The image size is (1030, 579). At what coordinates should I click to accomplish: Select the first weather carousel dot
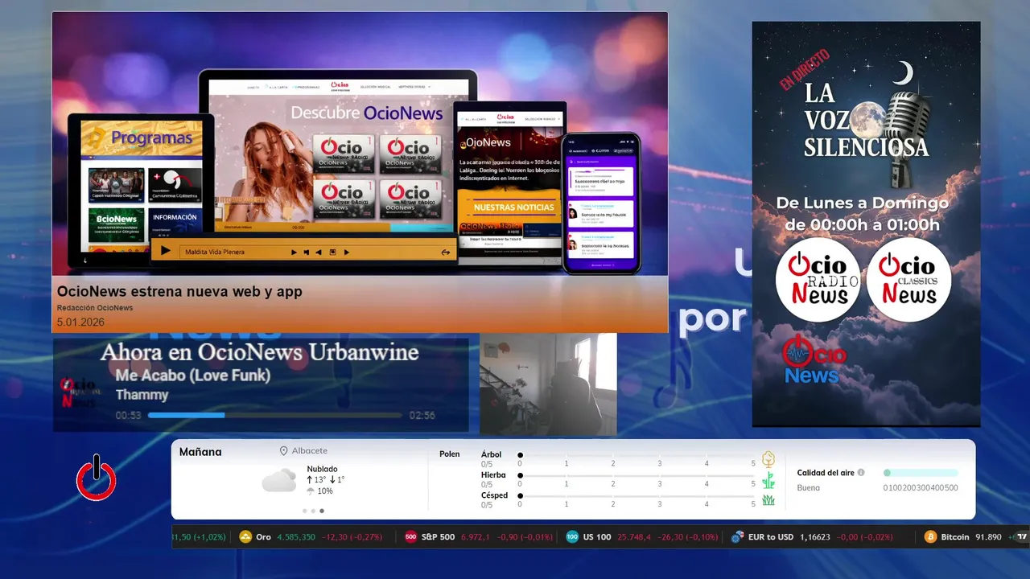click(x=305, y=511)
